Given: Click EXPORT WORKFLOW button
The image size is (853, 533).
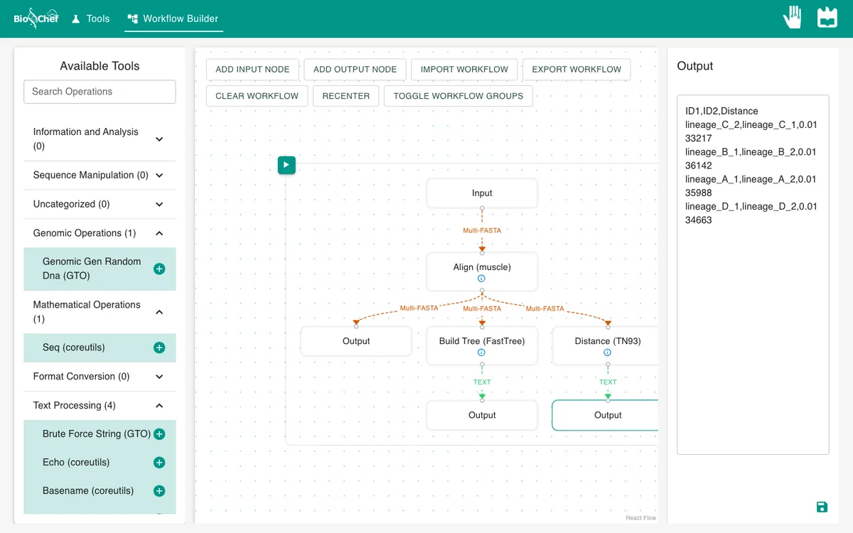Looking at the screenshot, I should [x=576, y=70].
